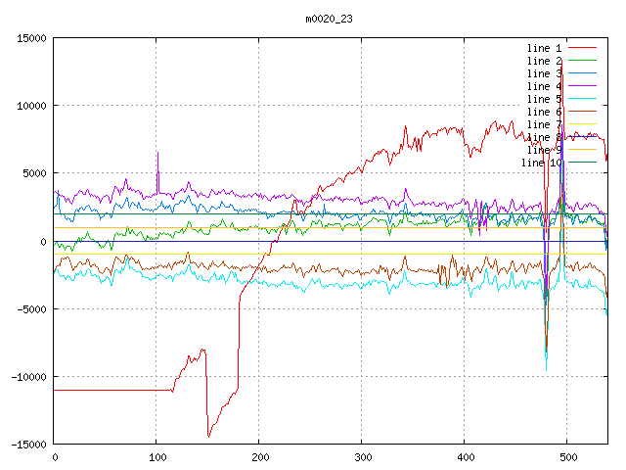
Task: Click the 300 x-axis tick label
Action: point(362,457)
